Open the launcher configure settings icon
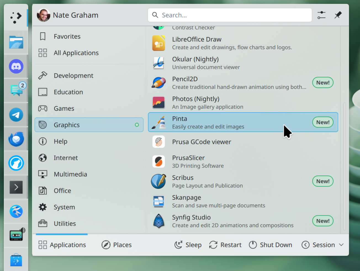 pos(321,15)
